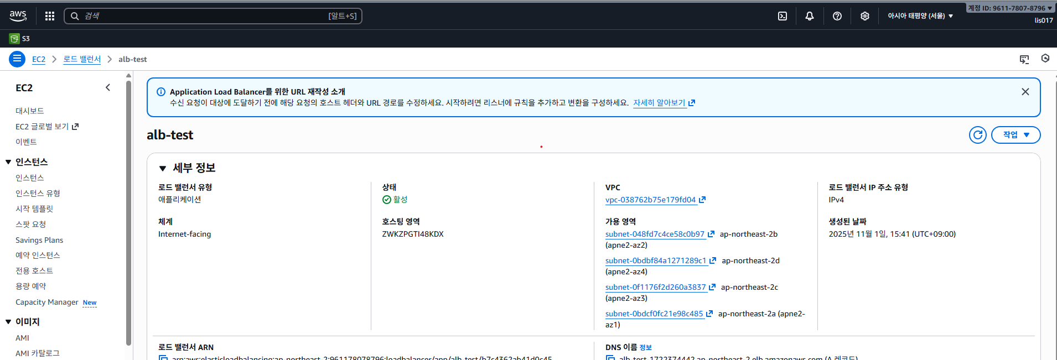The image size is (1057, 360).
Task: Click the info icon in the URL rewrite banner
Action: click(x=161, y=92)
